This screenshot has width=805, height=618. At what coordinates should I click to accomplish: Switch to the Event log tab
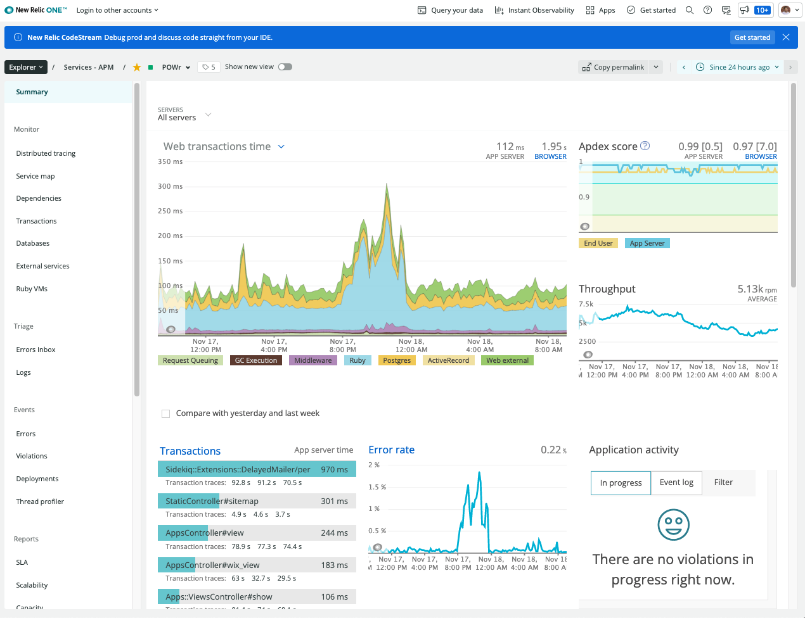pos(676,482)
